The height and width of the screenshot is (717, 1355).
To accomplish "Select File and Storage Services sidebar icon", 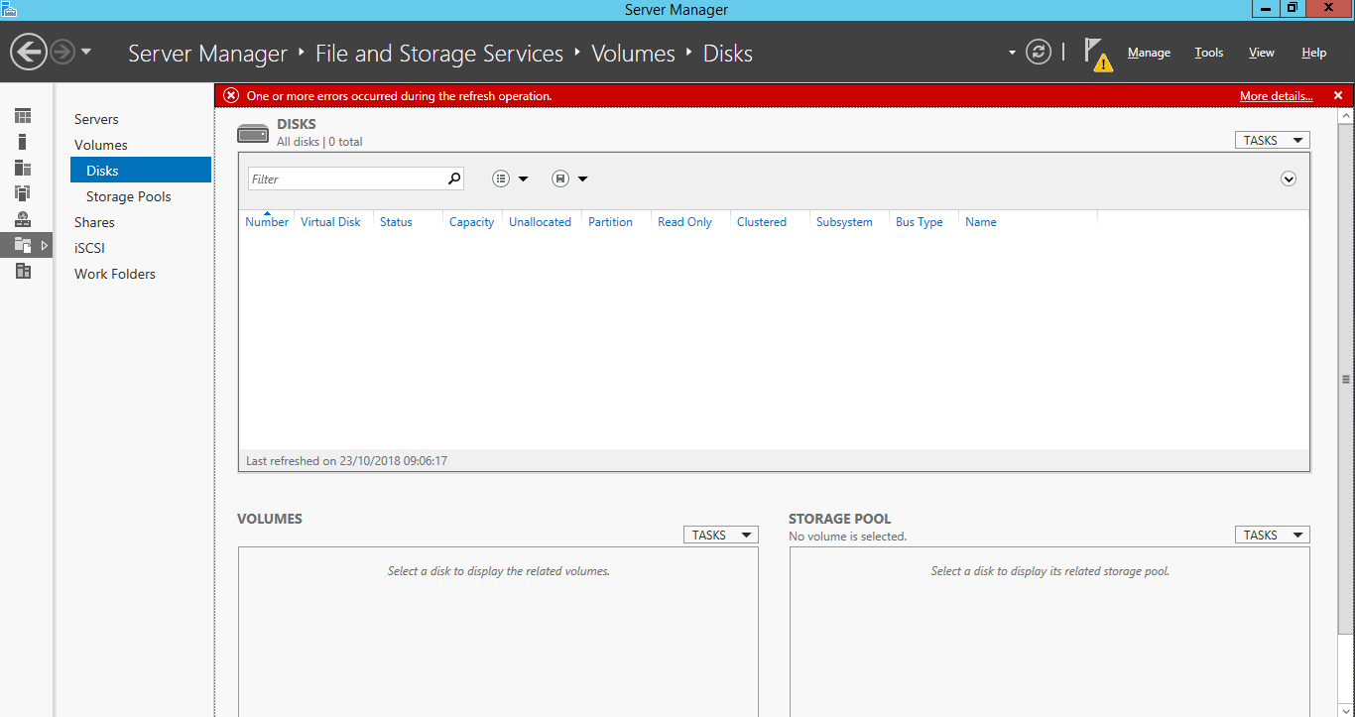I will point(23,245).
